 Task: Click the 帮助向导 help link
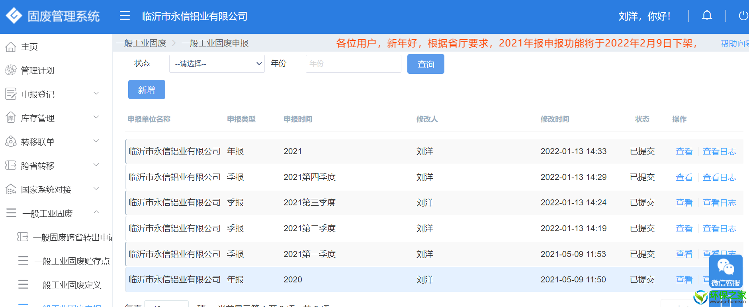coord(734,43)
